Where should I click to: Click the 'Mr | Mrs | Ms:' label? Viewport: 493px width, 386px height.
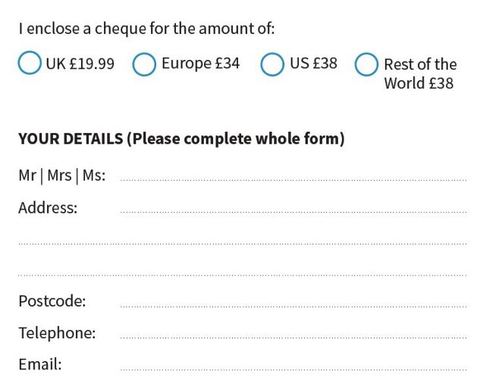click(61, 176)
